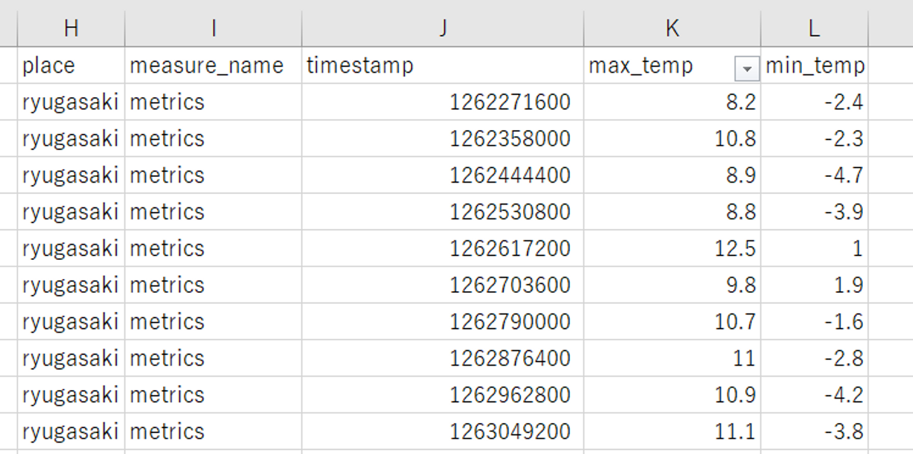Select timestamp cell 1263049200

tap(443, 432)
